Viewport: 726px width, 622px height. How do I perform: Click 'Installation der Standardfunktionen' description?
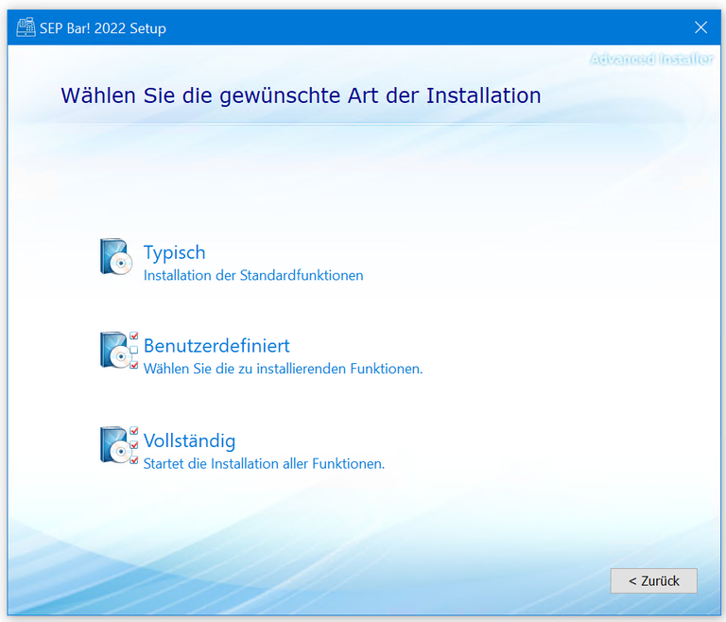tap(253, 276)
